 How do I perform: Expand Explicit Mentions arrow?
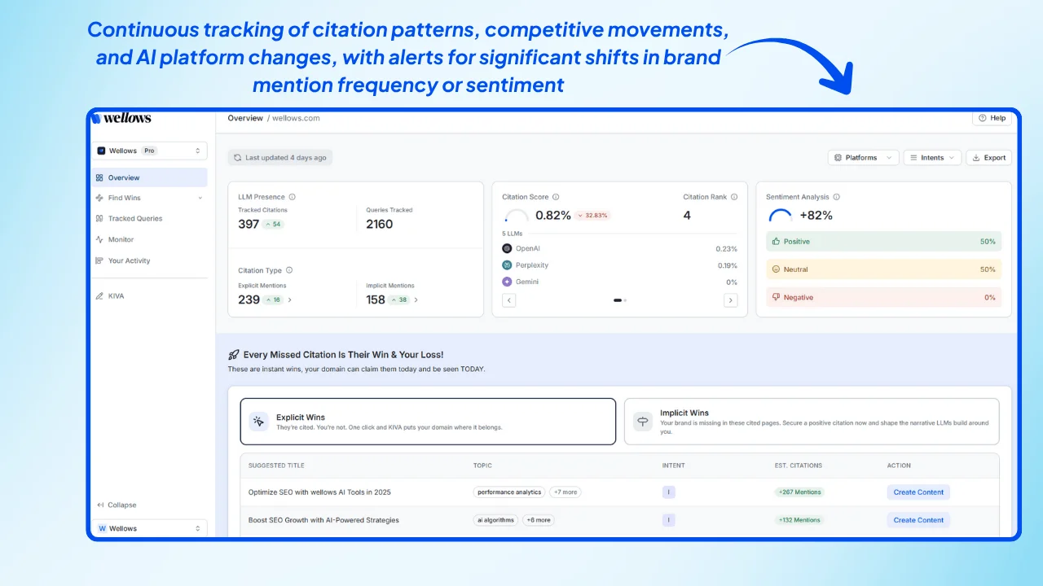tap(290, 300)
